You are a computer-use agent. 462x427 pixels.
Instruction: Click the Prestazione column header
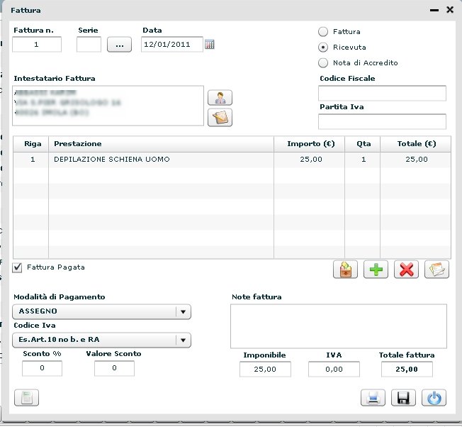pos(161,144)
